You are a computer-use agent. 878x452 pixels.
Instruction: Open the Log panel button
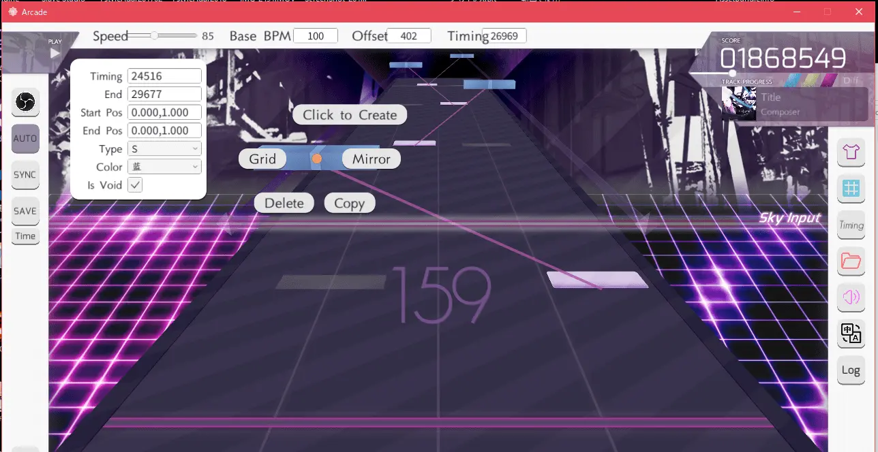click(851, 370)
